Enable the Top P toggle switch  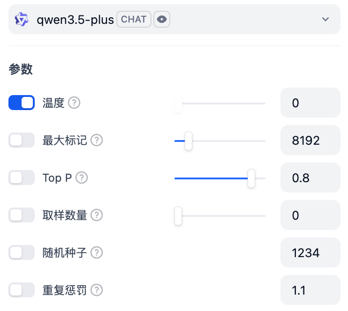(x=22, y=178)
